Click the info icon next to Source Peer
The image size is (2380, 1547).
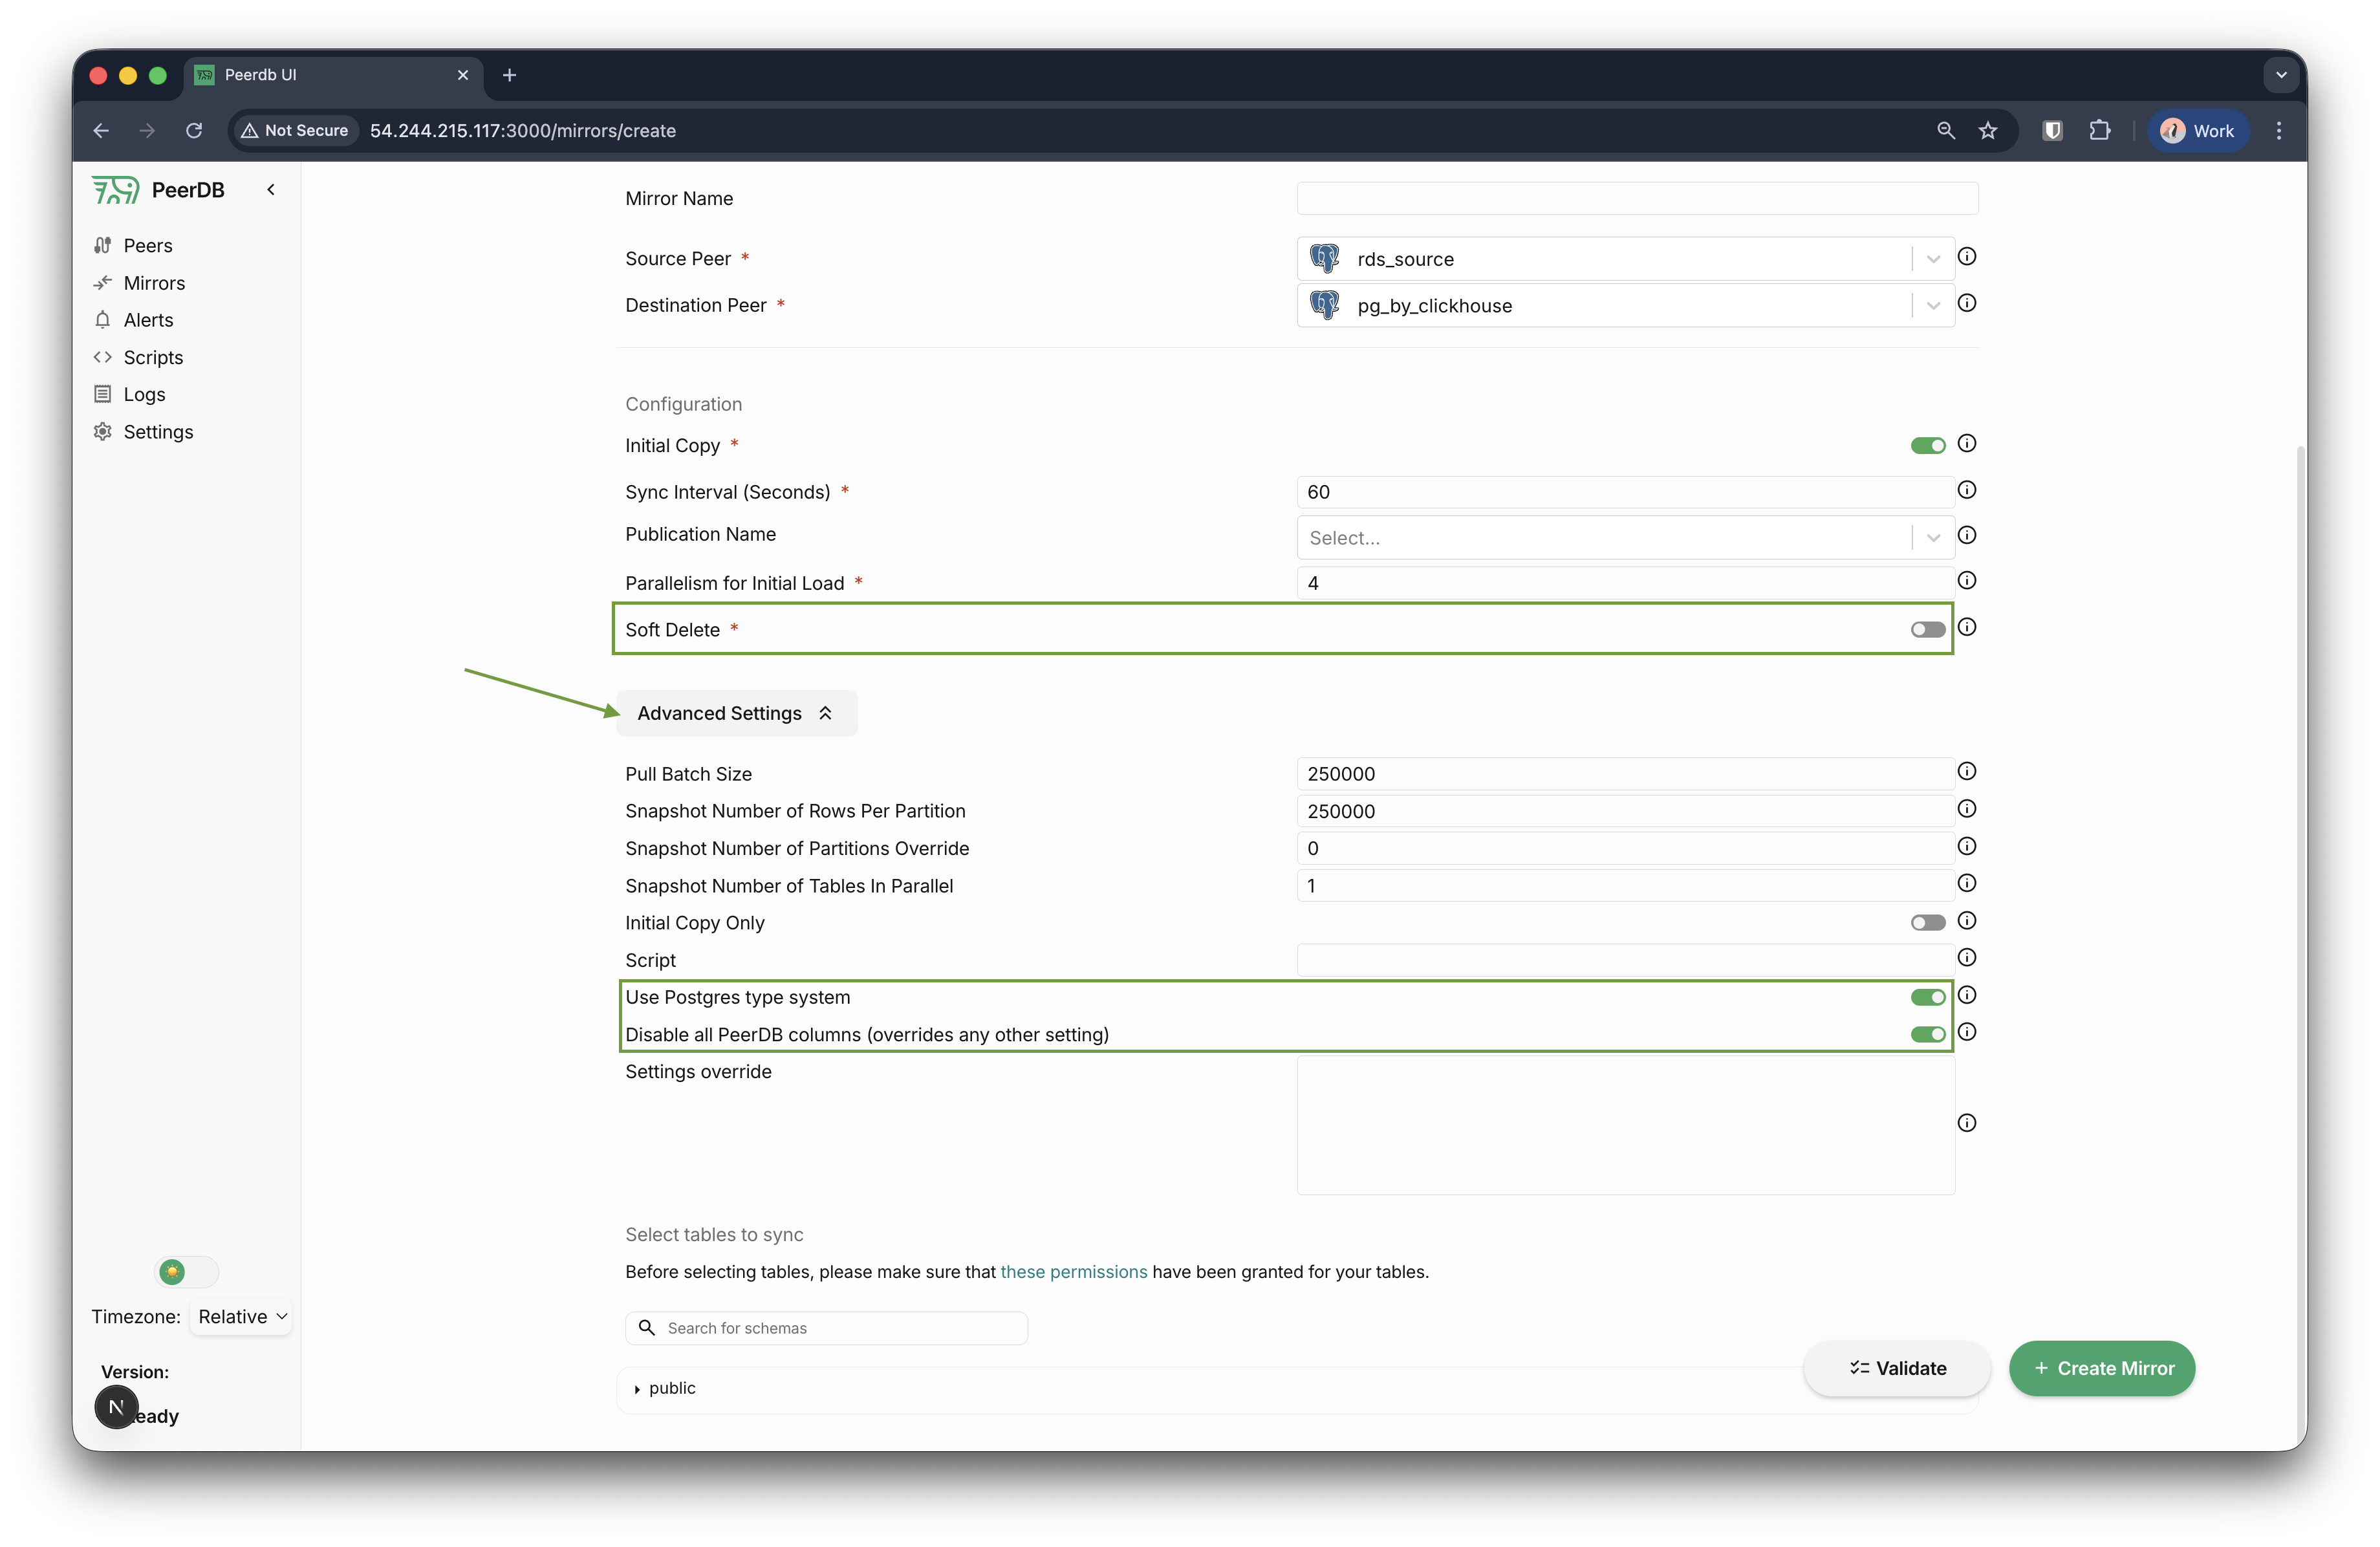click(x=1966, y=257)
